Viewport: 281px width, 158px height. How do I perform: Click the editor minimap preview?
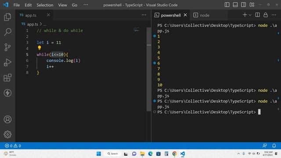coord(136,30)
